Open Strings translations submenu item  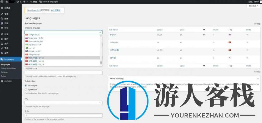[x=8, y=68]
